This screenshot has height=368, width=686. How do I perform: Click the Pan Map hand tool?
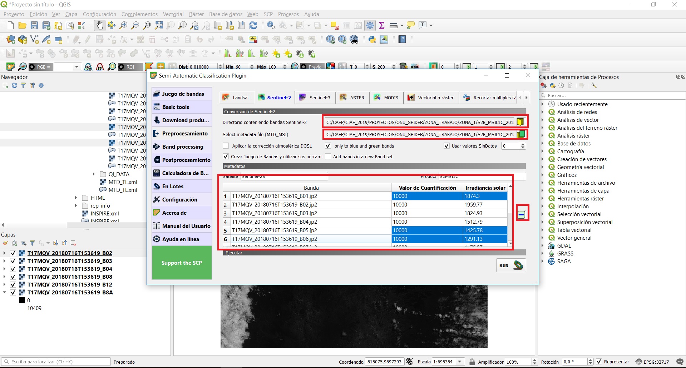click(x=99, y=25)
